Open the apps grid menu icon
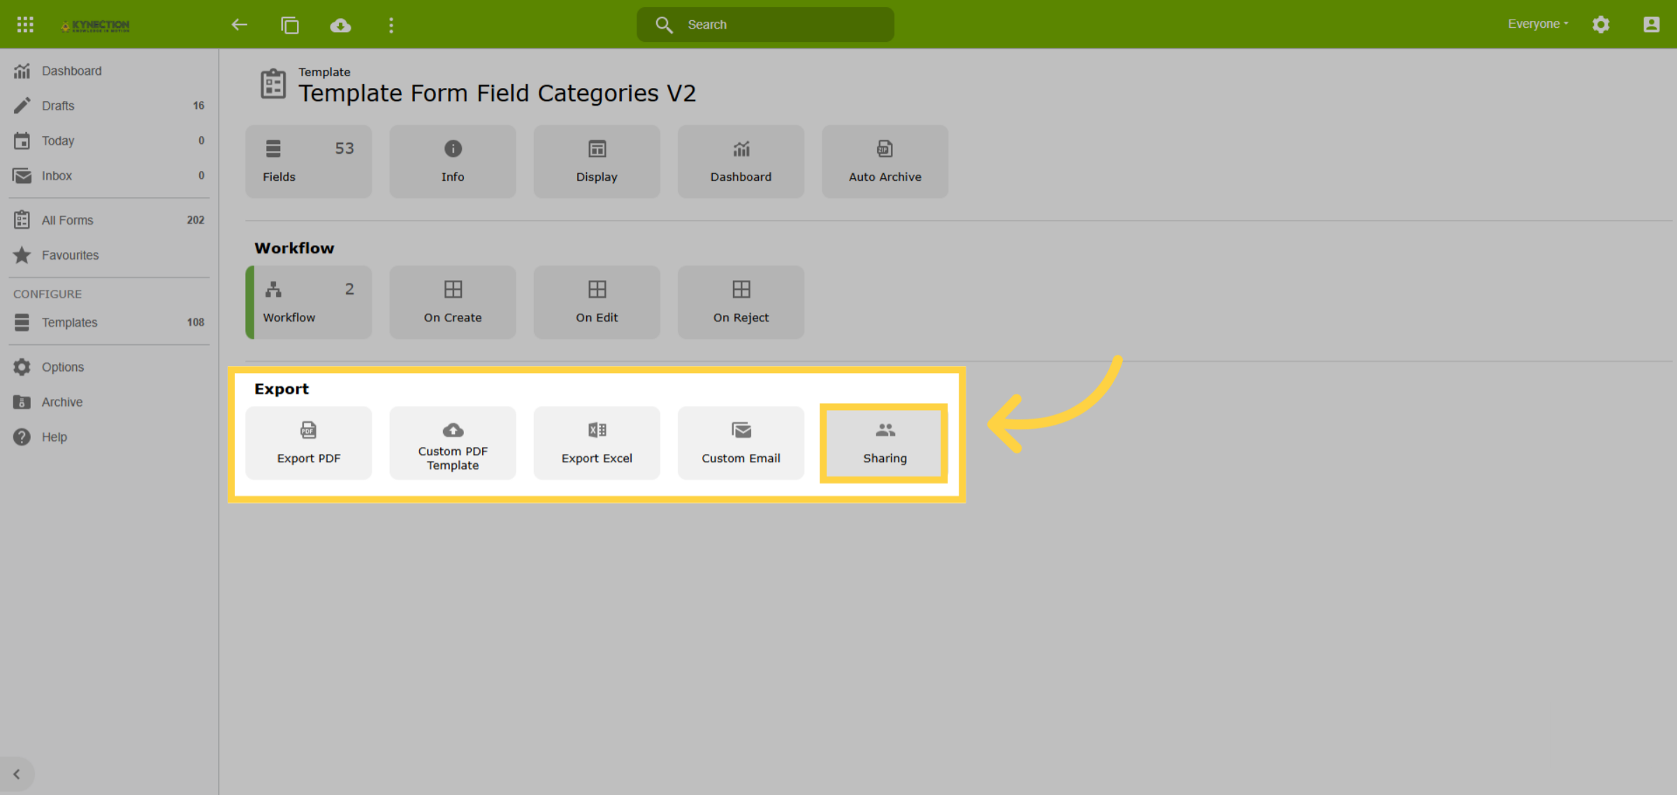The image size is (1677, 795). click(25, 24)
